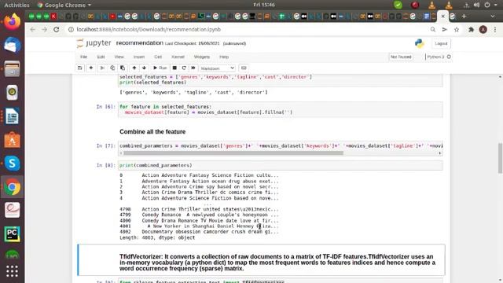Click the Logout button
This screenshot has width=503, height=283.
(441, 43)
